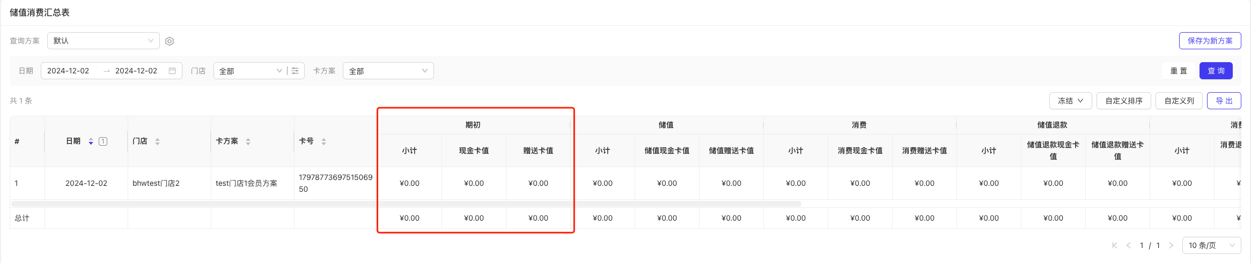Open the 门店 全部 dropdown
1251x263 pixels.
[x=251, y=71]
